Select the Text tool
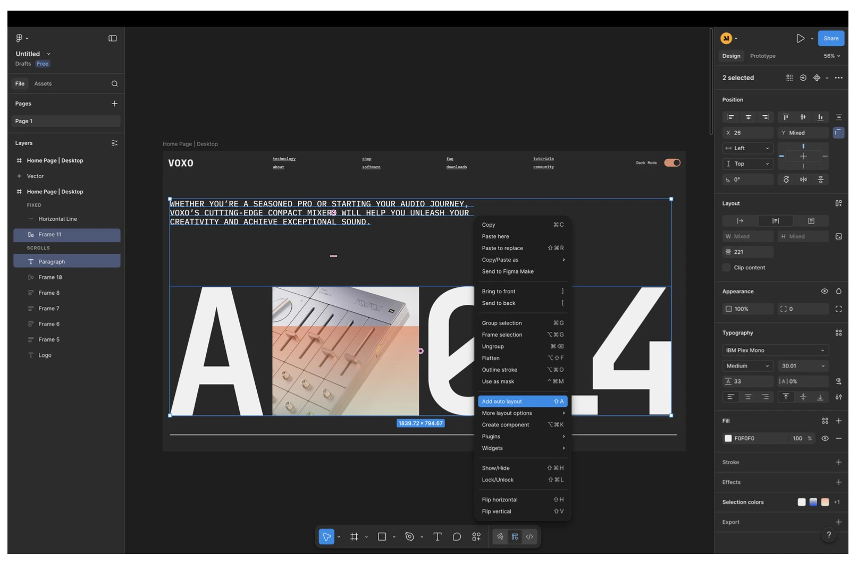 pos(438,536)
